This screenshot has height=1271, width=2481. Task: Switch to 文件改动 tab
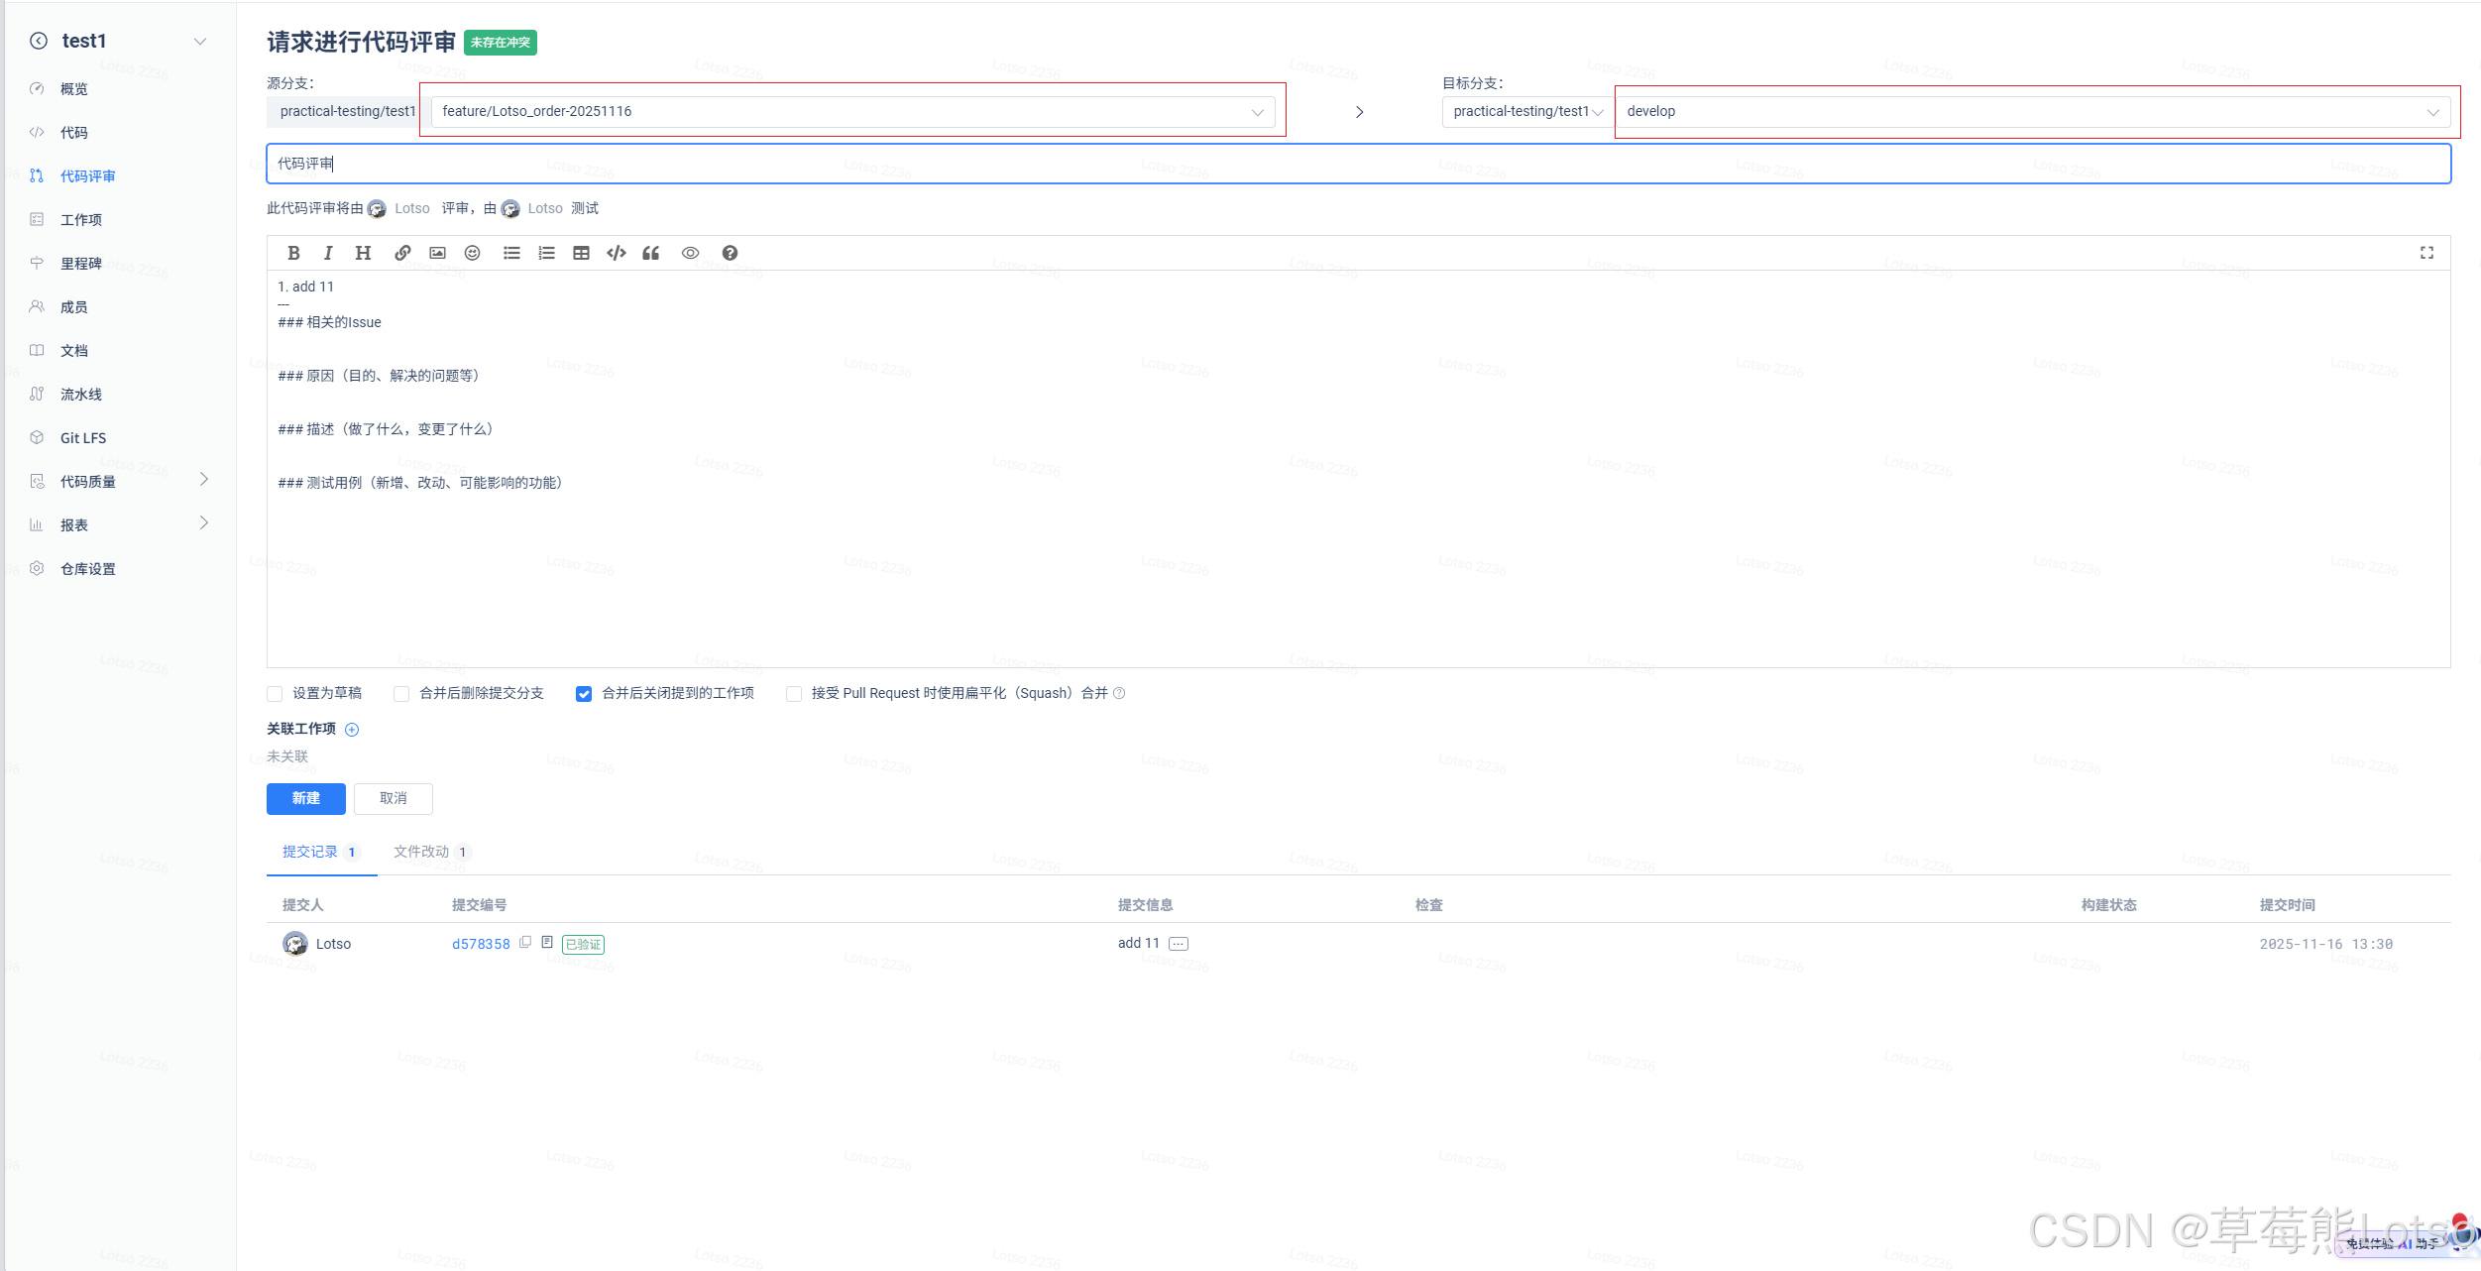[422, 852]
